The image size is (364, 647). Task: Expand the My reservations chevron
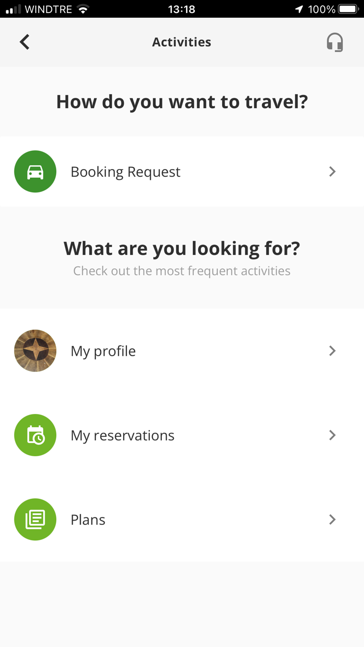[x=332, y=435]
